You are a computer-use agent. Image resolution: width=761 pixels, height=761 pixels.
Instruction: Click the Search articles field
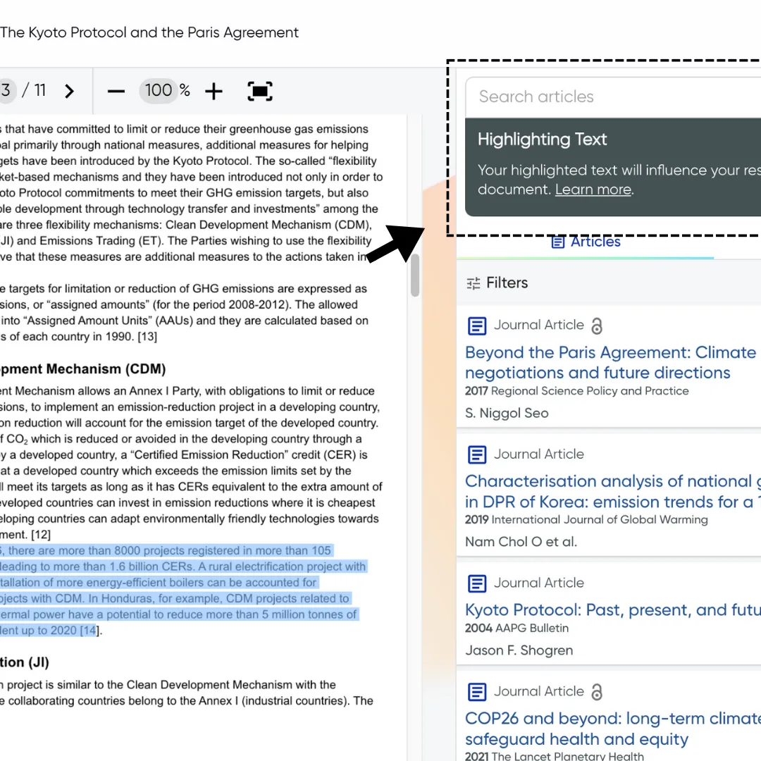pos(613,97)
